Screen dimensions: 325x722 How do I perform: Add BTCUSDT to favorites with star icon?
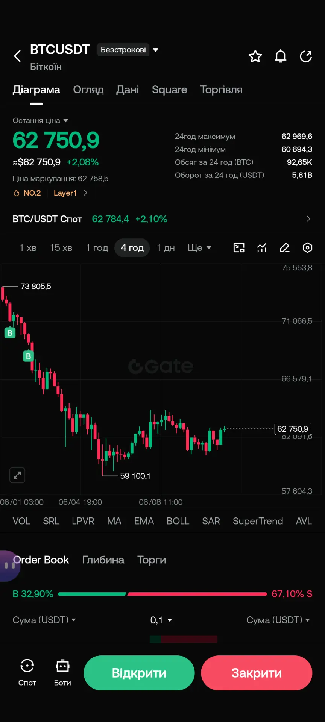coord(255,56)
